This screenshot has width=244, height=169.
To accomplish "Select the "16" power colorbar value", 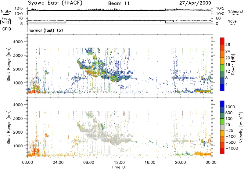I will [x=228, y=65].
